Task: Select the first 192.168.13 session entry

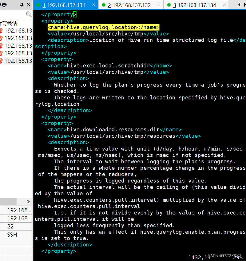Action: click(x=18, y=31)
